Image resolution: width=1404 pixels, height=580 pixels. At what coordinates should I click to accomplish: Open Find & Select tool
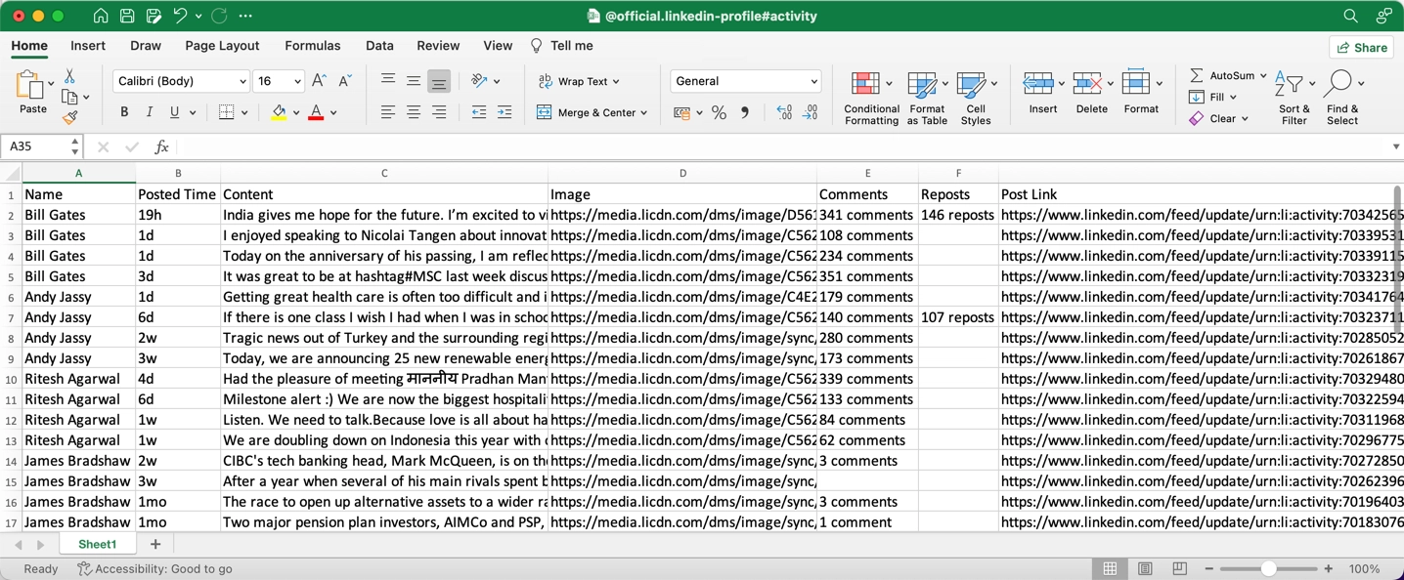[x=1342, y=98]
